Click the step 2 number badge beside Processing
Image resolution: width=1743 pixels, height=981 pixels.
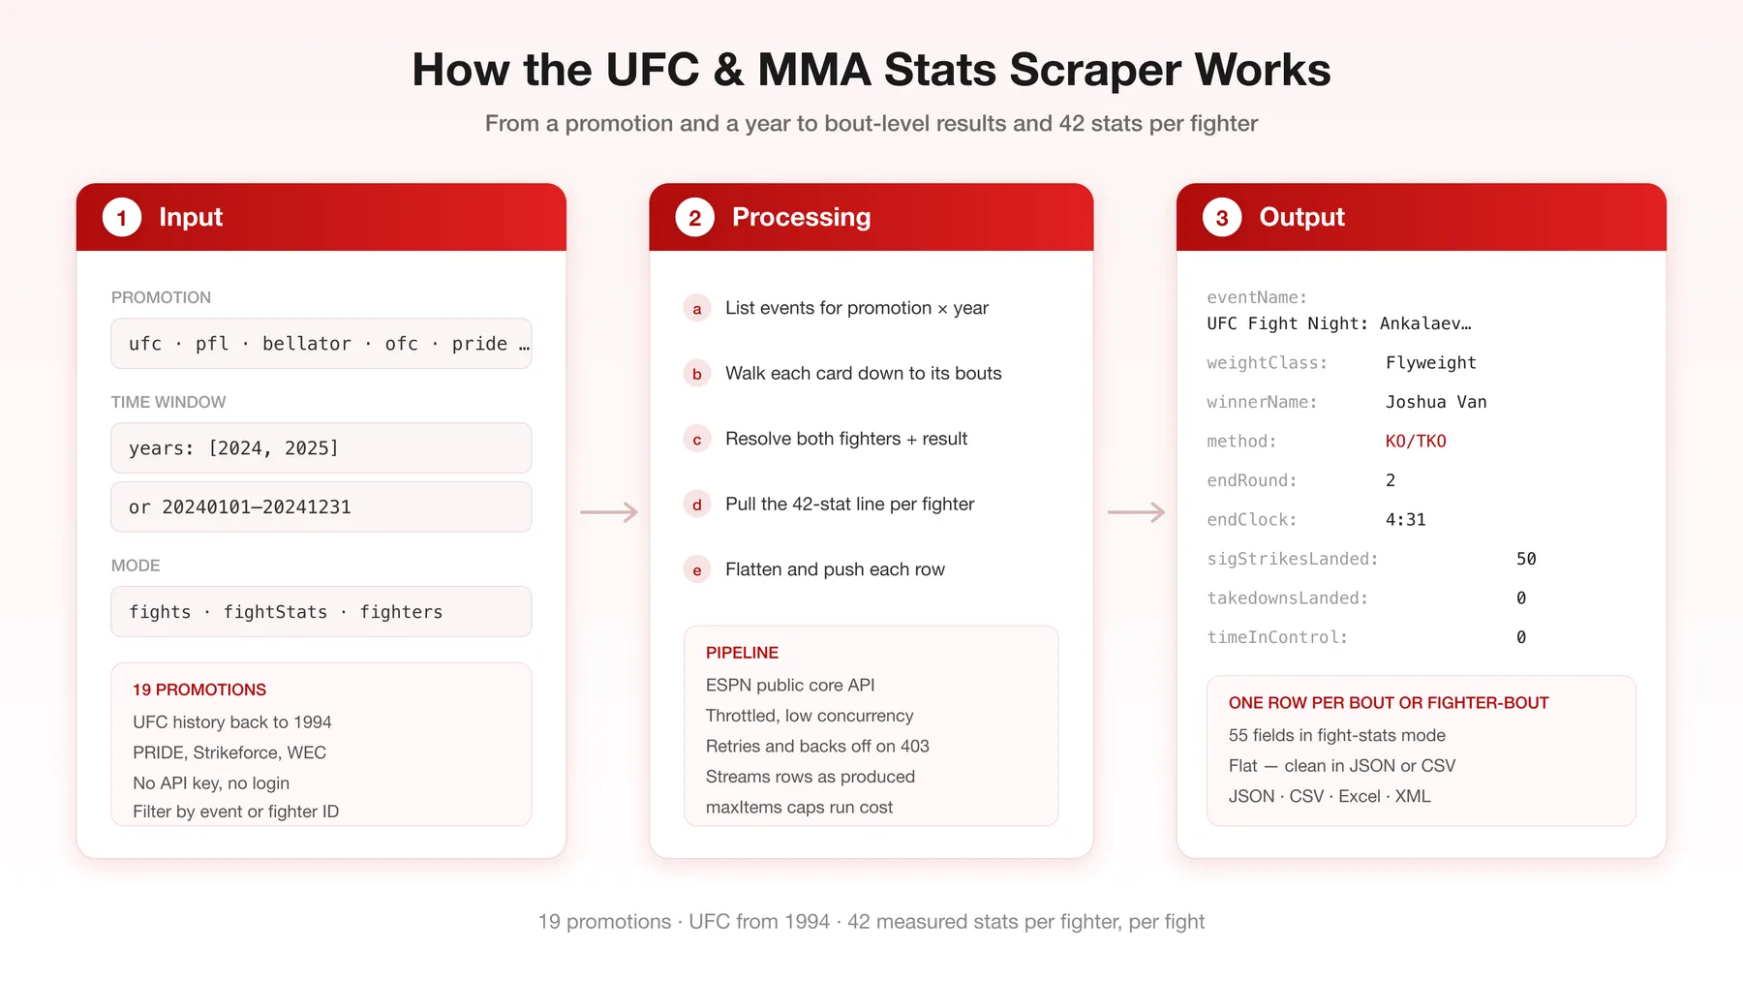[694, 218]
